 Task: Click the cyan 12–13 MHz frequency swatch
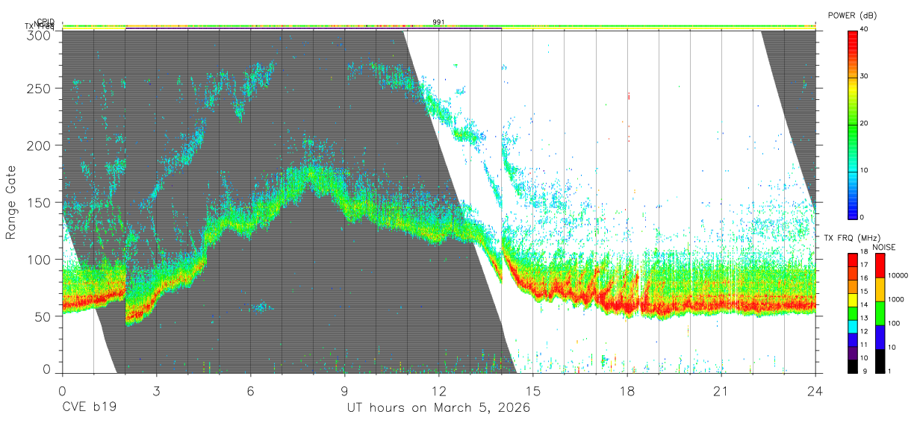click(x=853, y=325)
